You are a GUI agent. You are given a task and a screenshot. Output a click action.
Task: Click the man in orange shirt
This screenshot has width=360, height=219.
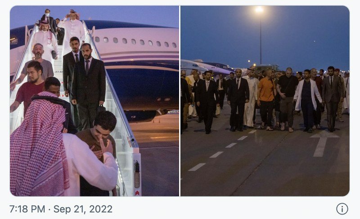266,100
